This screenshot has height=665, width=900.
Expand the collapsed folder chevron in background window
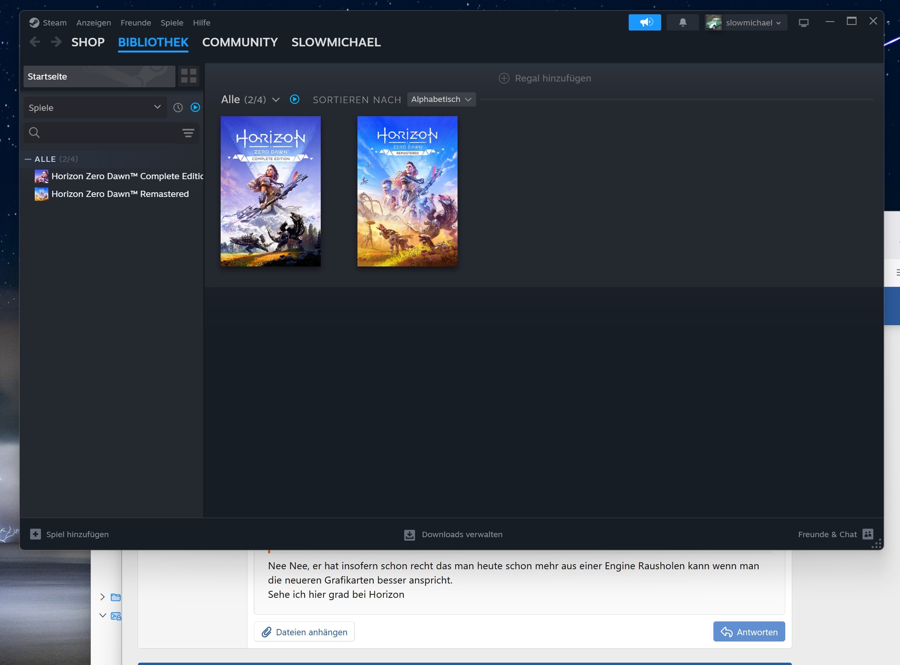click(102, 597)
